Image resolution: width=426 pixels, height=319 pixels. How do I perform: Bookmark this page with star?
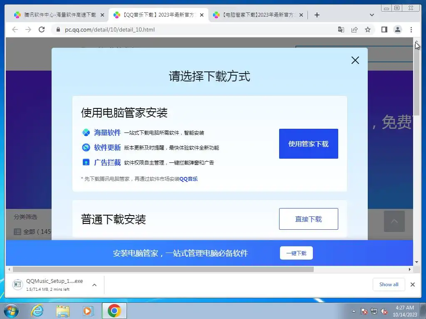[x=368, y=29]
